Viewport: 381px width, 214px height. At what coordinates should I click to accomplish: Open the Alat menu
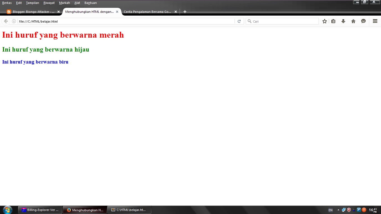click(x=77, y=3)
